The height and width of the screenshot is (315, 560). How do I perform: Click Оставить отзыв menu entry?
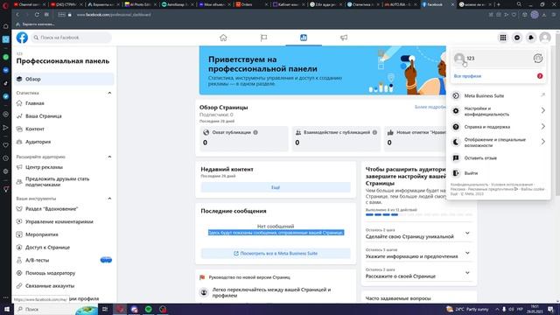click(498, 157)
